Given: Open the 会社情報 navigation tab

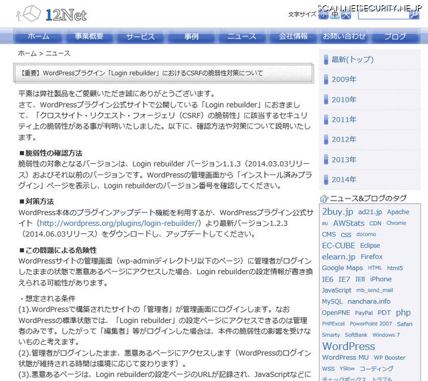Looking at the screenshot, I should click(x=293, y=36).
